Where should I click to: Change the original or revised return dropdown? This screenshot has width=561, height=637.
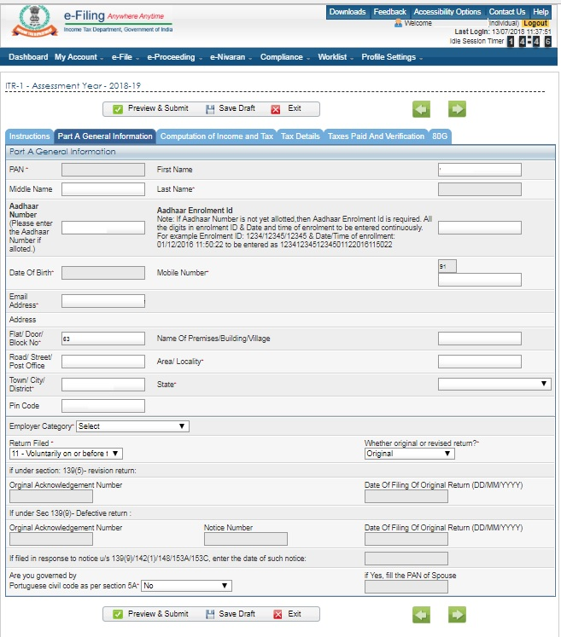[409, 454]
